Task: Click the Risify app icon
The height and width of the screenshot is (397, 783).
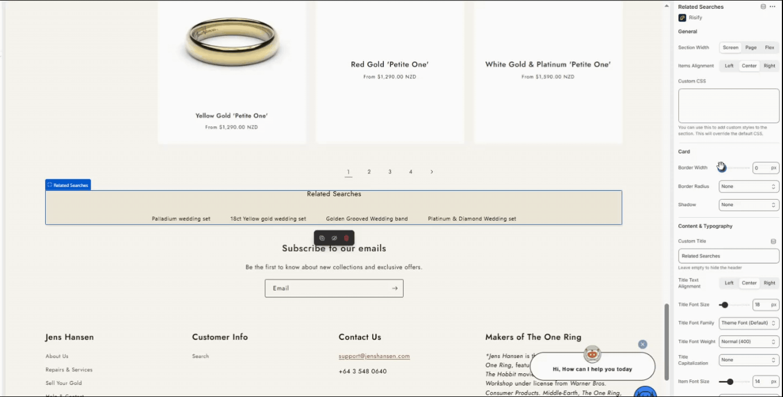Action: (682, 18)
